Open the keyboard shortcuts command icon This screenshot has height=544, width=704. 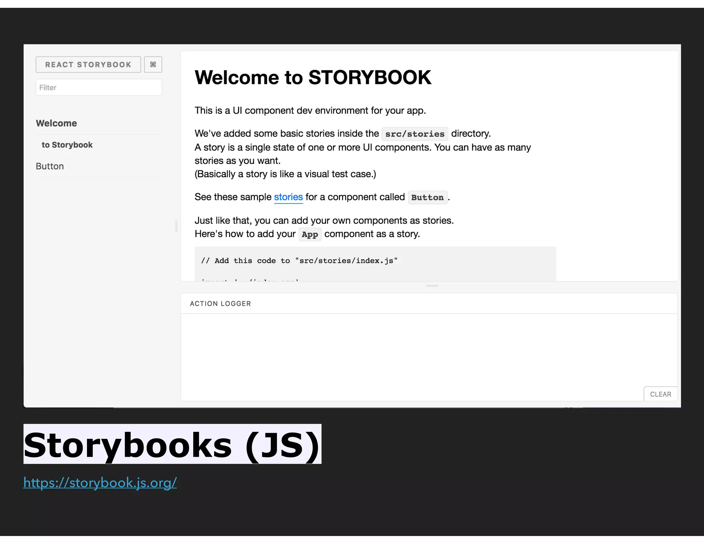[x=153, y=65]
